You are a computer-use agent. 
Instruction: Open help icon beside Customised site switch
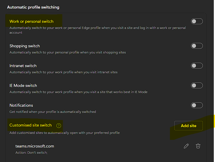point(59,126)
